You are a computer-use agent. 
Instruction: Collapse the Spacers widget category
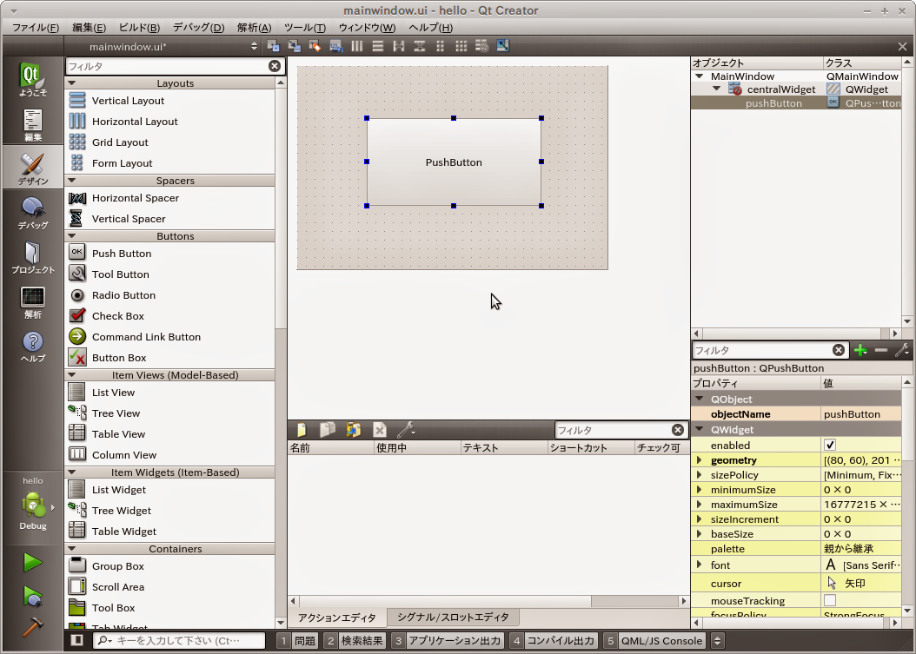(x=72, y=181)
